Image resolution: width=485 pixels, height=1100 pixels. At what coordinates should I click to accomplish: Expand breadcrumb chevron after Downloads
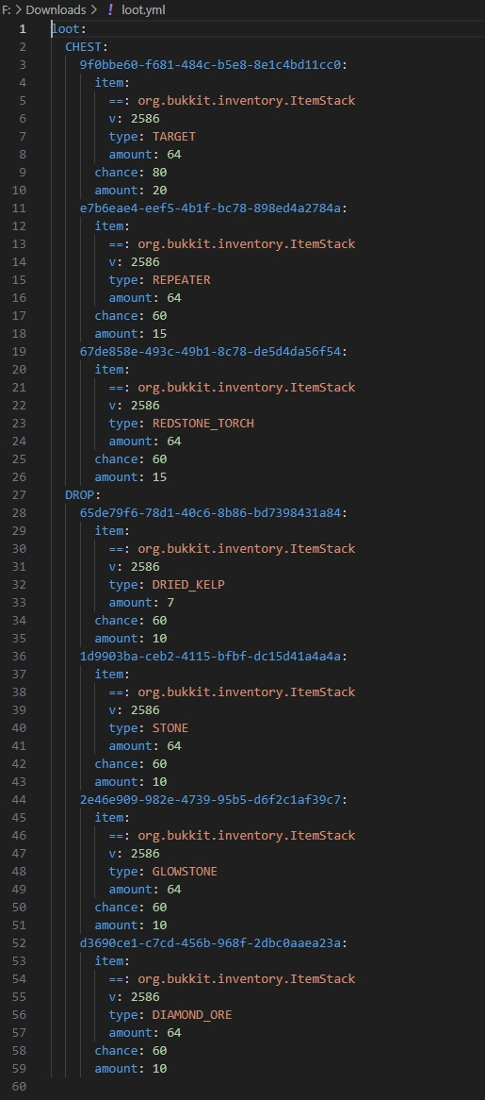[x=93, y=9]
